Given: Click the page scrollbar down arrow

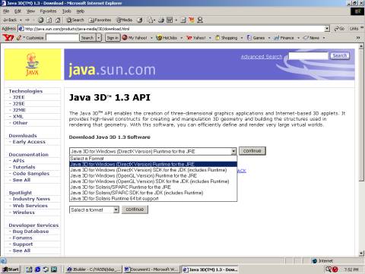Looking at the screenshot, I should 361,254.
